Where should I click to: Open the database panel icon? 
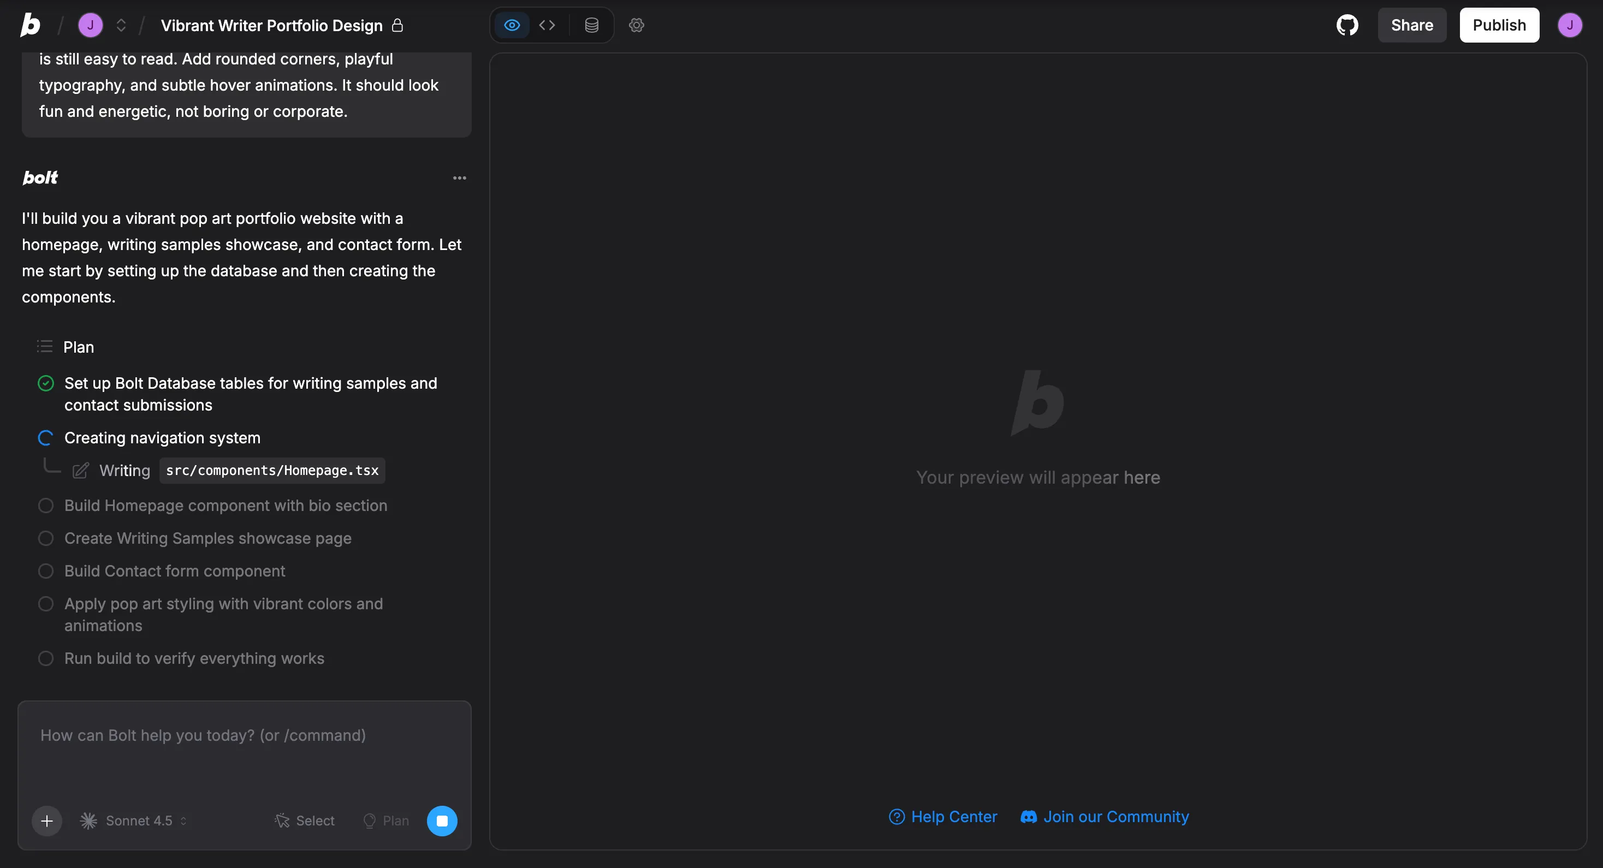pos(591,26)
